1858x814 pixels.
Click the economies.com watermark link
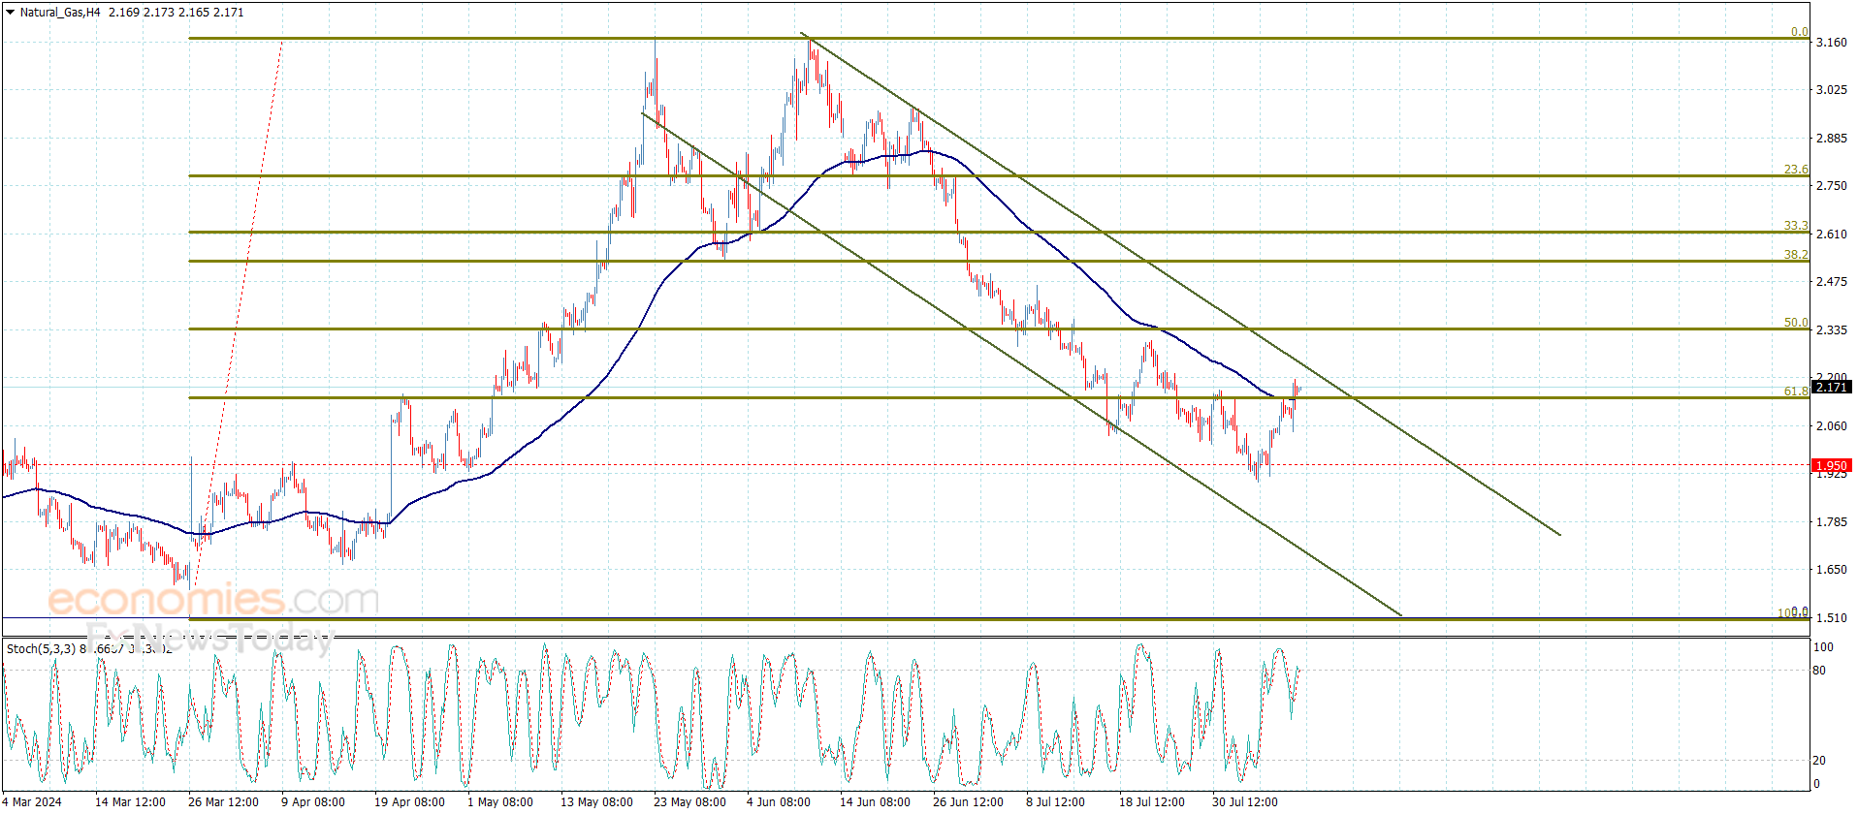coord(213,600)
